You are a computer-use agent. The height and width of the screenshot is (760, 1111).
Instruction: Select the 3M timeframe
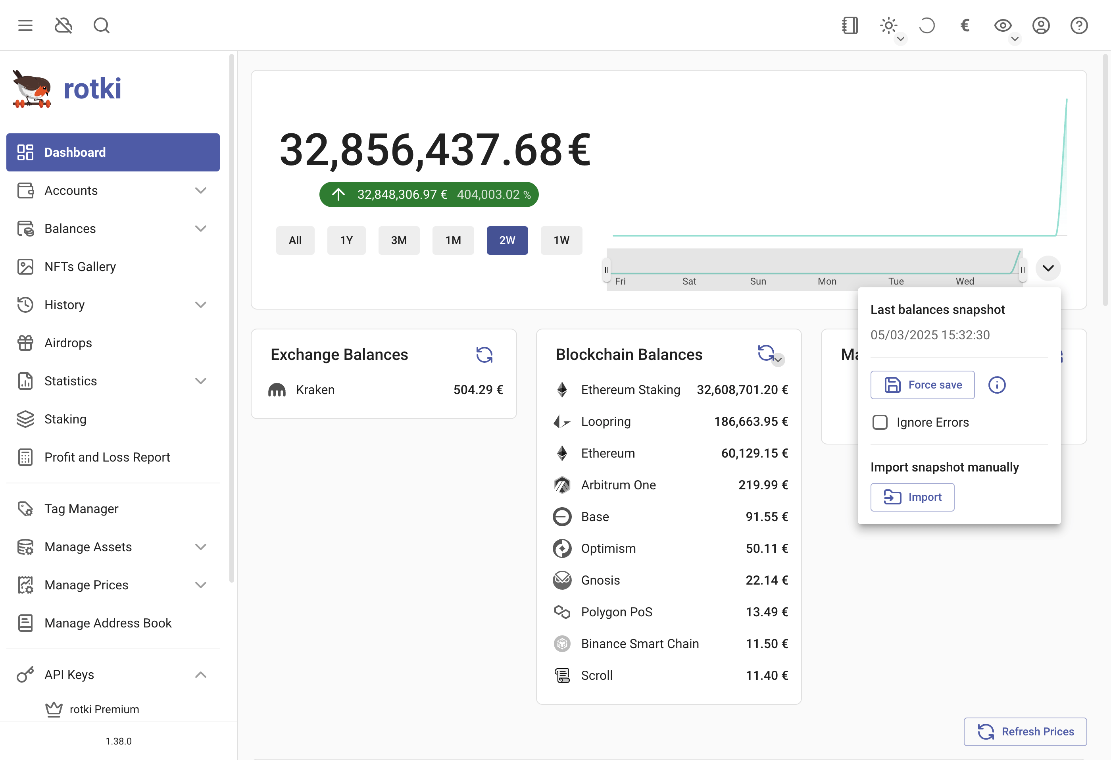click(x=399, y=240)
